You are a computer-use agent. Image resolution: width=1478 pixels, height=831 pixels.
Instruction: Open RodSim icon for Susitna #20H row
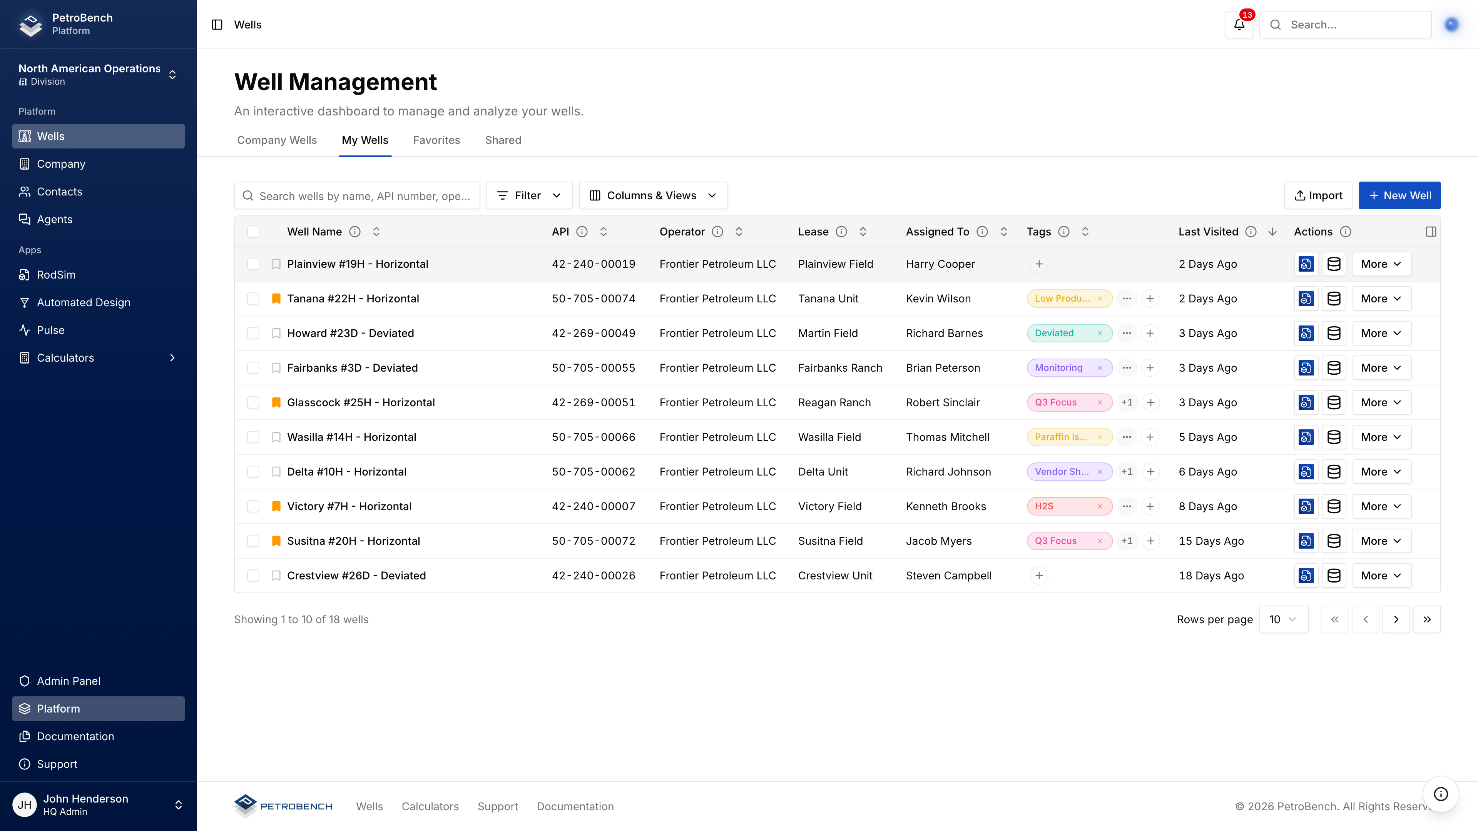pos(1306,541)
